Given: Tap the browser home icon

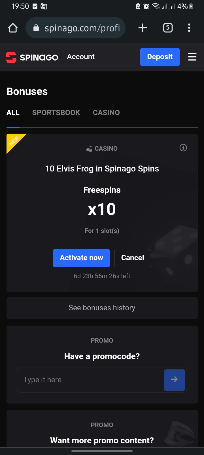Looking at the screenshot, I should (x=13, y=28).
